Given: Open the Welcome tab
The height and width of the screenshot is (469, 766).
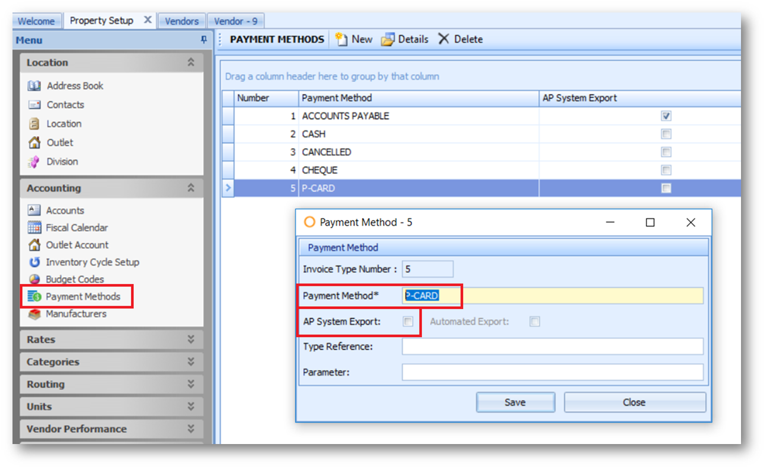Looking at the screenshot, I should click(x=36, y=21).
